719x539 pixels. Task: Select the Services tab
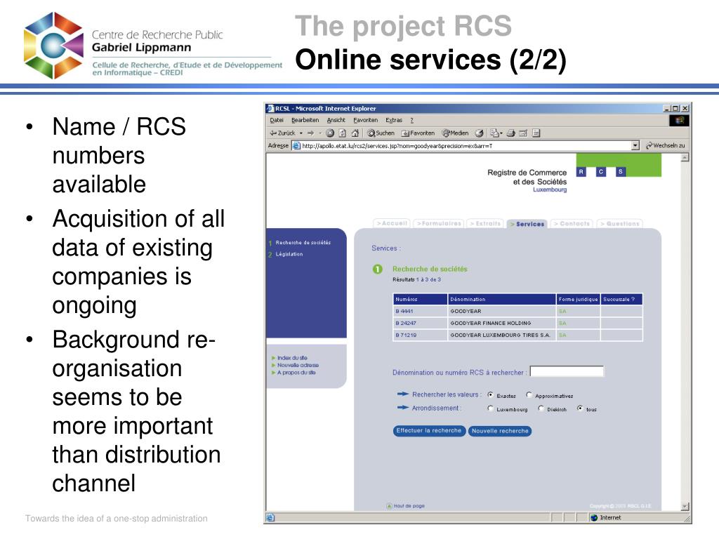[527, 224]
